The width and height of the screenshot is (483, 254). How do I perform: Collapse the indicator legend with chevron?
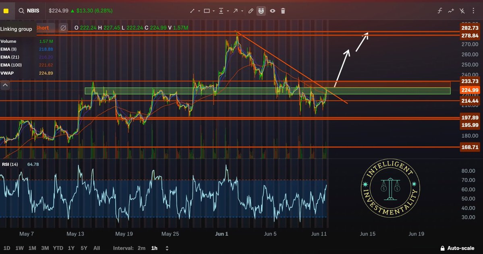point(5,85)
